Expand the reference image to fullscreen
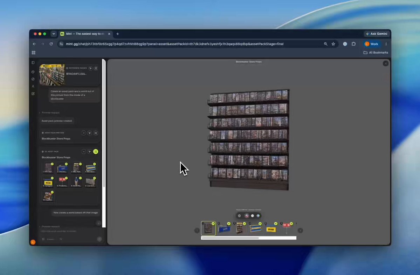 click(x=96, y=68)
